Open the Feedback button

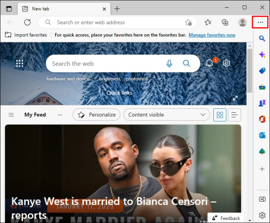(226, 218)
